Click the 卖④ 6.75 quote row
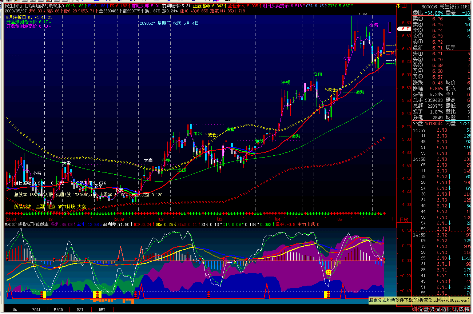473x314 pixels. 442,25
